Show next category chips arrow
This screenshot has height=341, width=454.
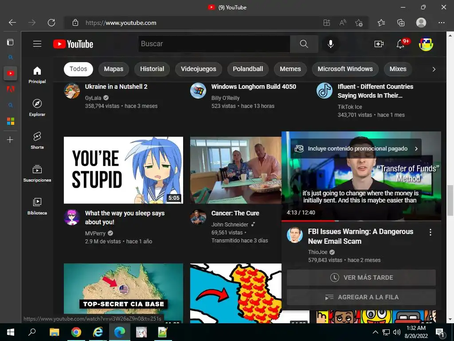click(434, 69)
